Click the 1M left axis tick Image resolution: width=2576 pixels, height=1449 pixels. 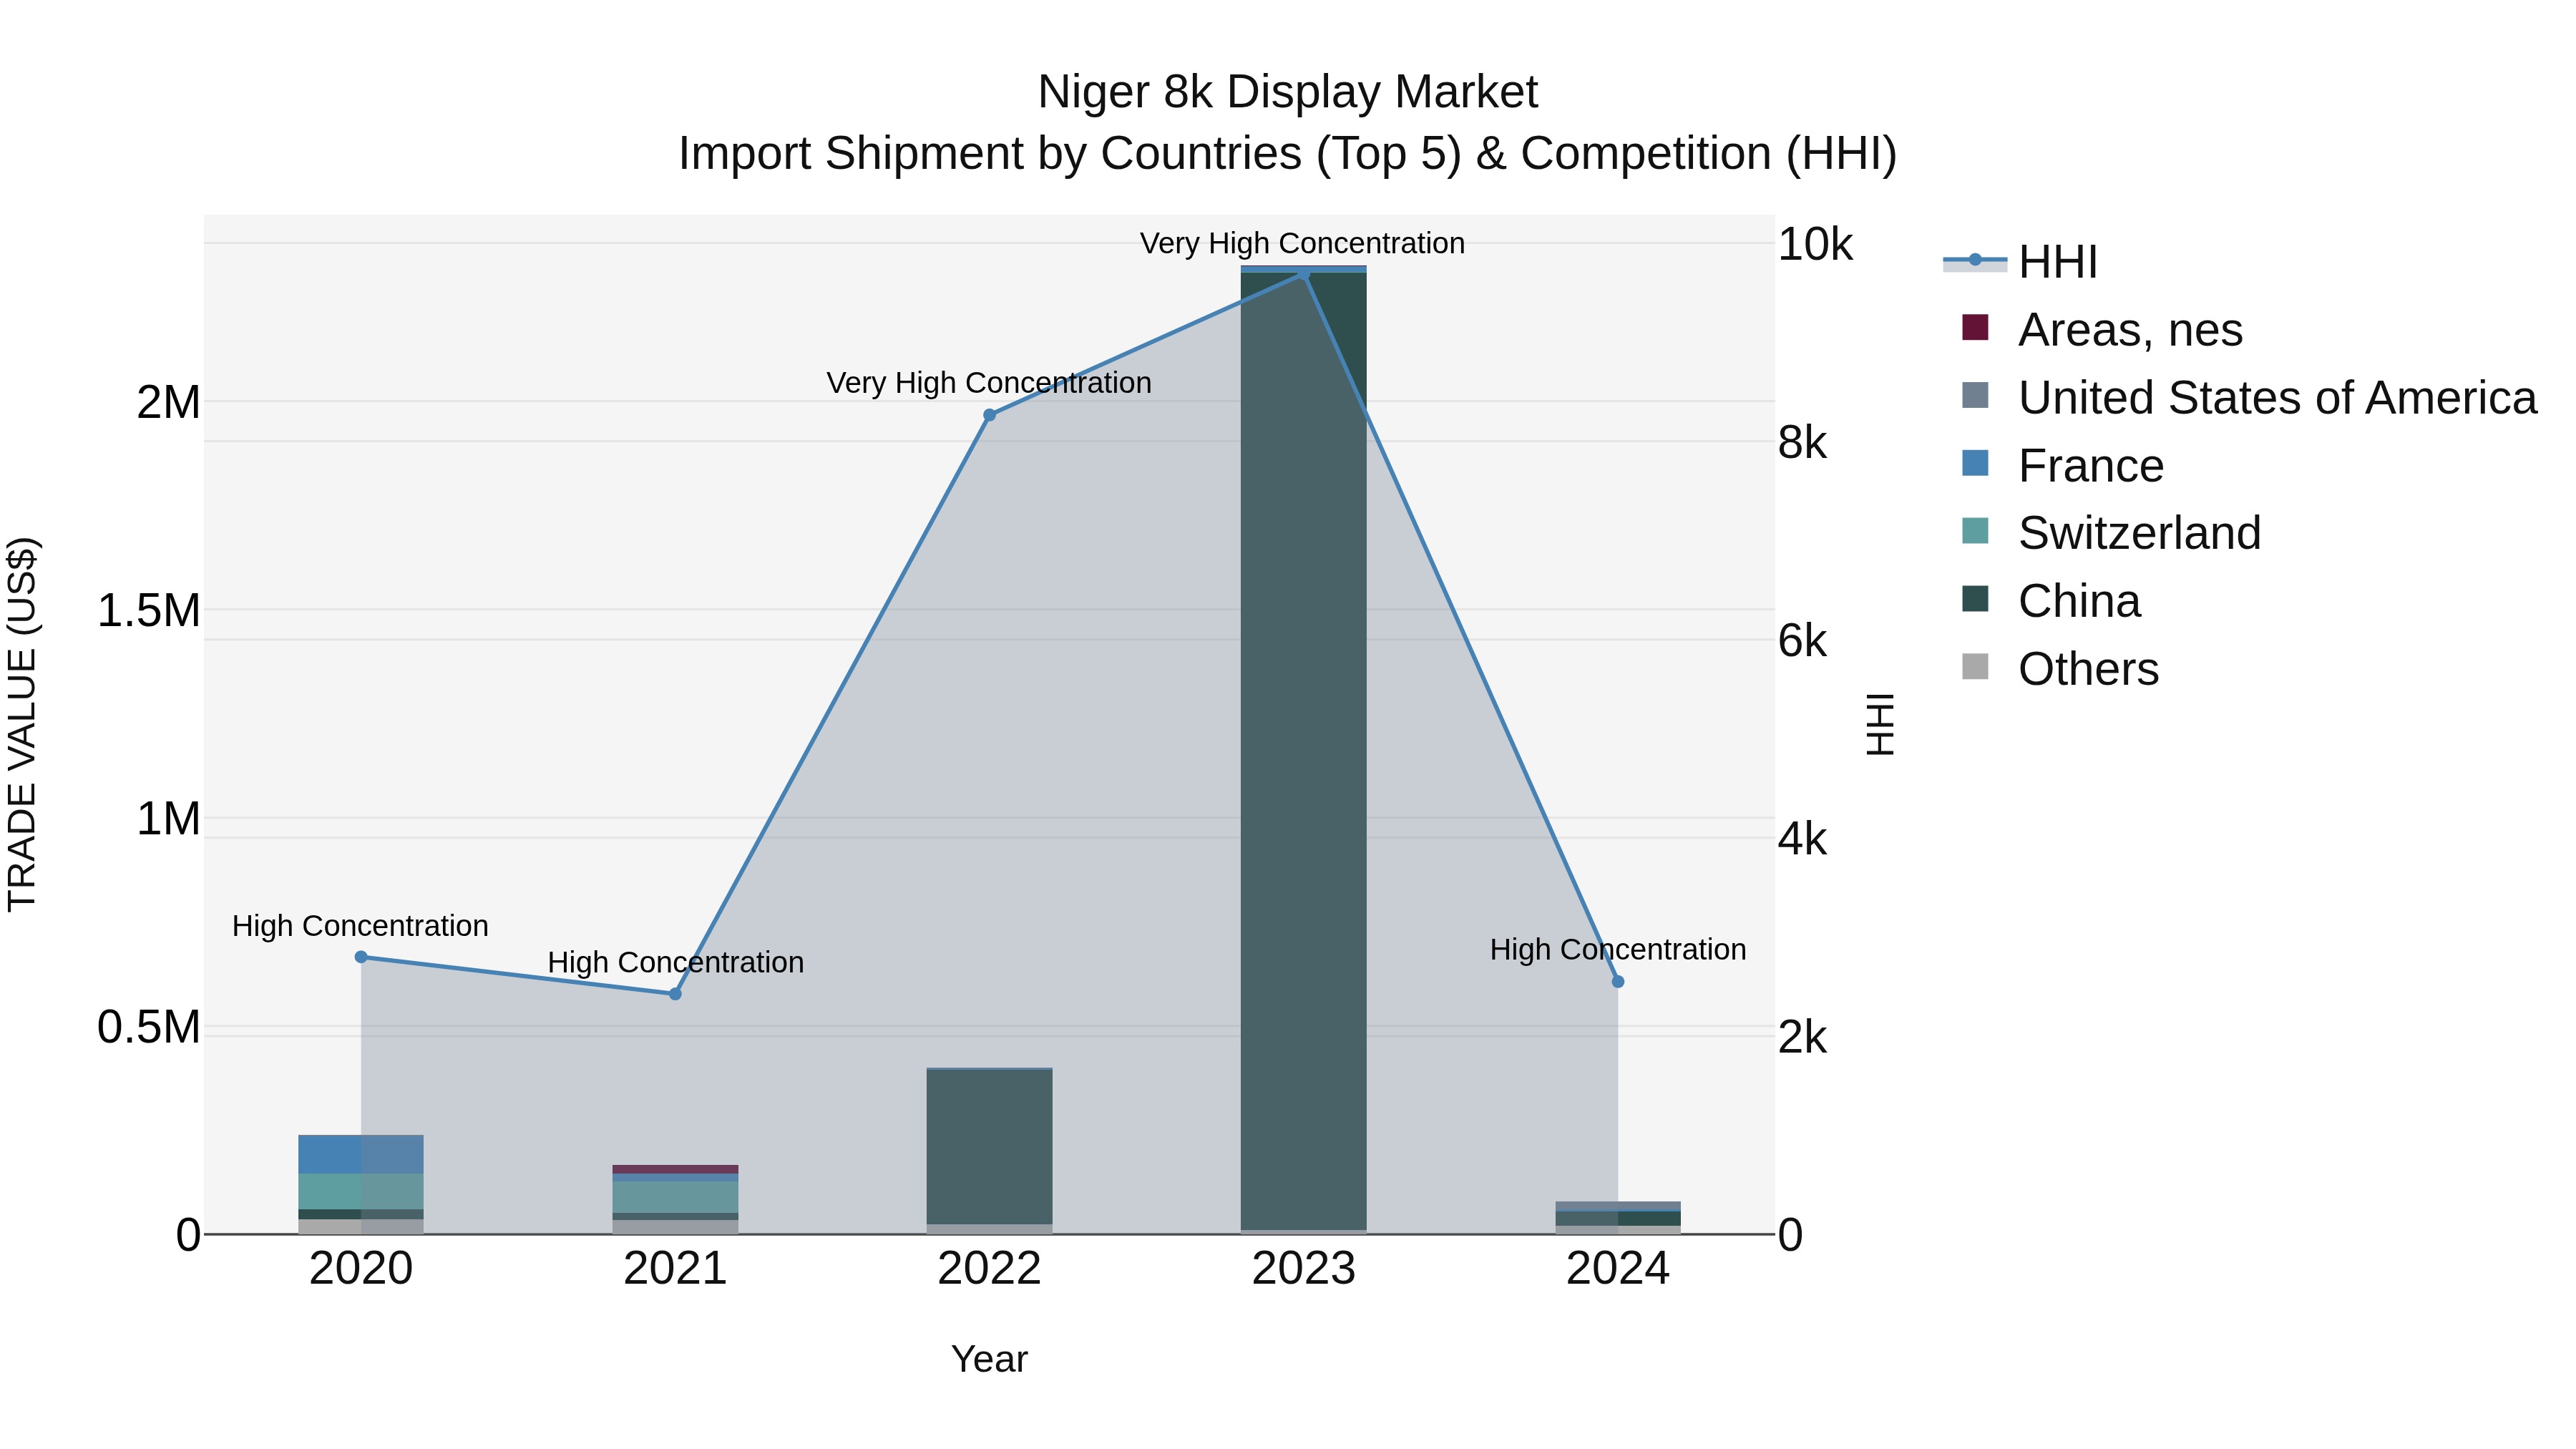click(168, 818)
